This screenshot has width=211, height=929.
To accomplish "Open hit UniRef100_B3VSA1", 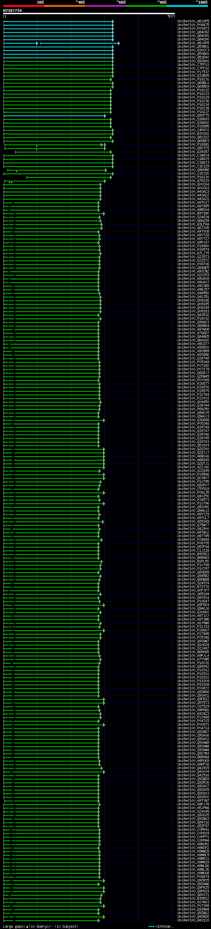I will [x=193, y=133].
